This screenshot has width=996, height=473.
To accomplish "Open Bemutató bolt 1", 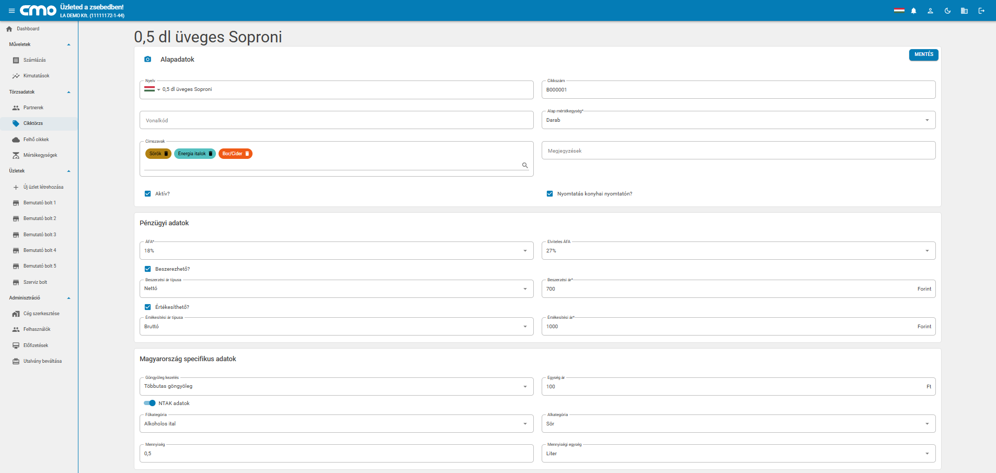I will pyautogui.click(x=39, y=203).
